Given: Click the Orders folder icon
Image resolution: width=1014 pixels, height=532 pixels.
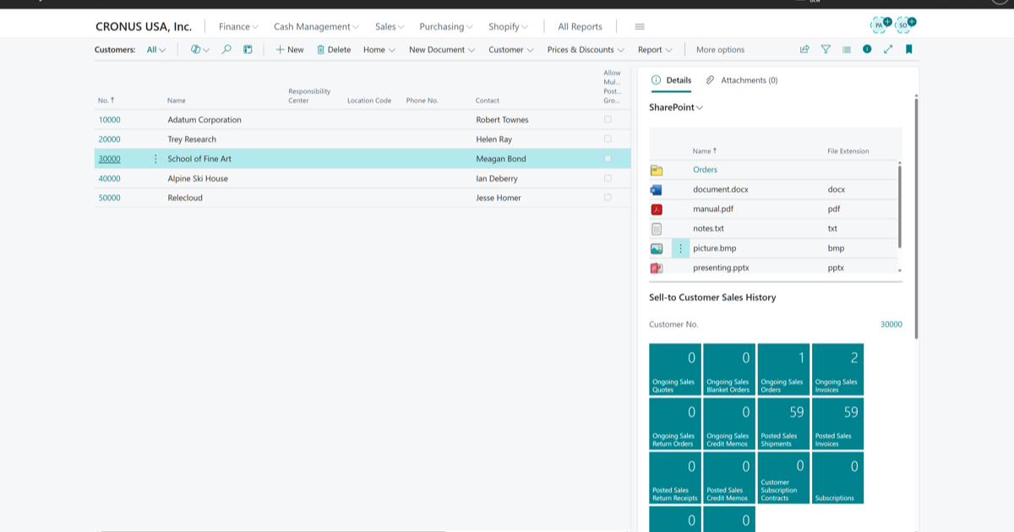Looking at the screenshot, I should pos(657,170).
